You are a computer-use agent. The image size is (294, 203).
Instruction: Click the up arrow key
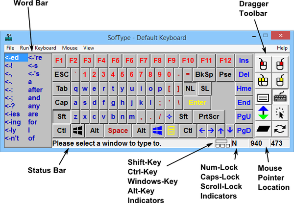tap(220, 131)
